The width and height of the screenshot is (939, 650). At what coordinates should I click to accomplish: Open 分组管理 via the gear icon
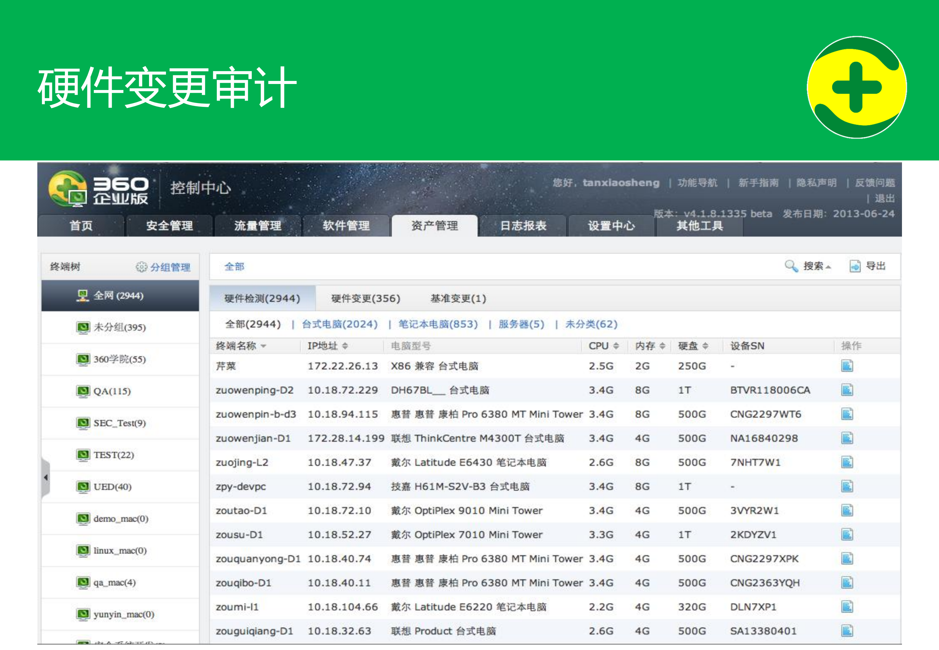point(141,267)
